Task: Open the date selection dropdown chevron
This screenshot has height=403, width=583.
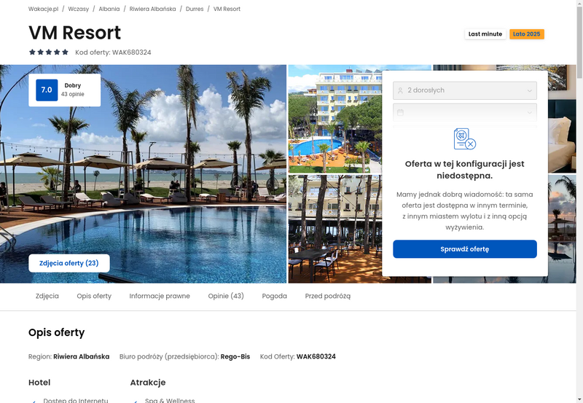Action: pos(530,112)
